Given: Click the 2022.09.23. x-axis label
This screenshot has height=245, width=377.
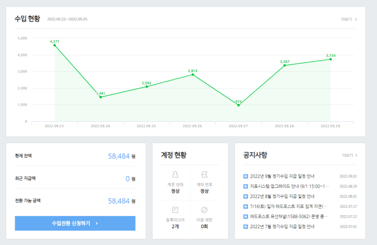Looking at the screenshot, I should point(55,126).
